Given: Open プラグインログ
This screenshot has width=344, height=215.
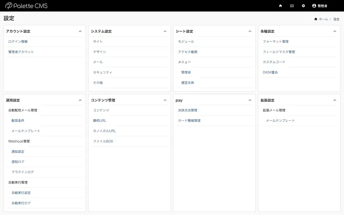Looking at the screenshot, I should click(x=23, y=172).
